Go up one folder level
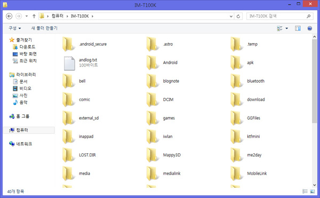This screenshot has width=320, height=198. point(34,16)
